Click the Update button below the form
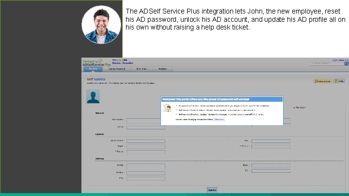The height and width of the screenshot is (196, 349). tap(212, 190)
